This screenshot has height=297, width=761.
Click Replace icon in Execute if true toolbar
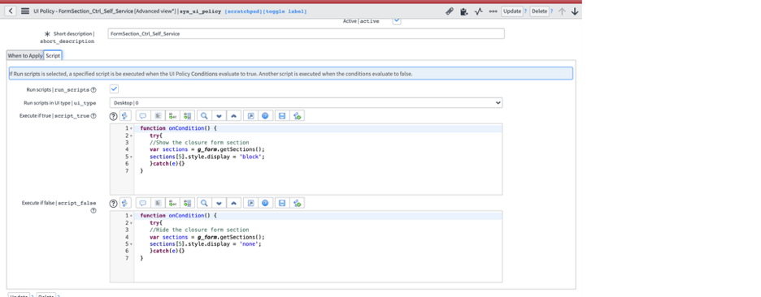point(172,116)
